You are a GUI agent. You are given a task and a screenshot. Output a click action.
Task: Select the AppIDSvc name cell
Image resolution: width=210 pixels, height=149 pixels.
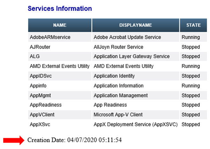(x=60, y=76)
